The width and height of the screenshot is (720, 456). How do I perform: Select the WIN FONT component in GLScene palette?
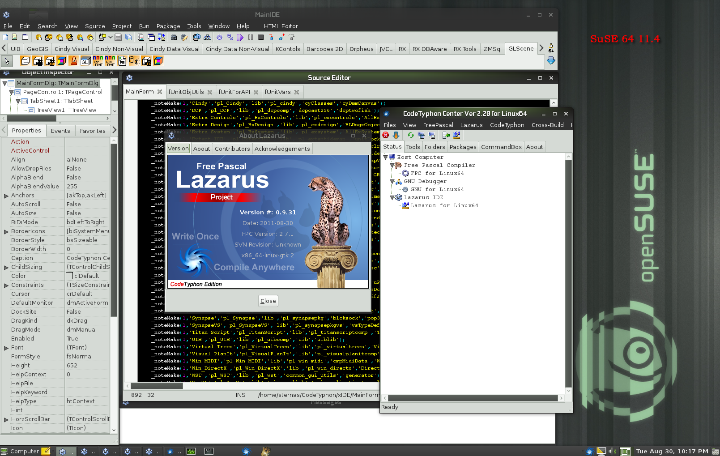click(x=110, y=61)
